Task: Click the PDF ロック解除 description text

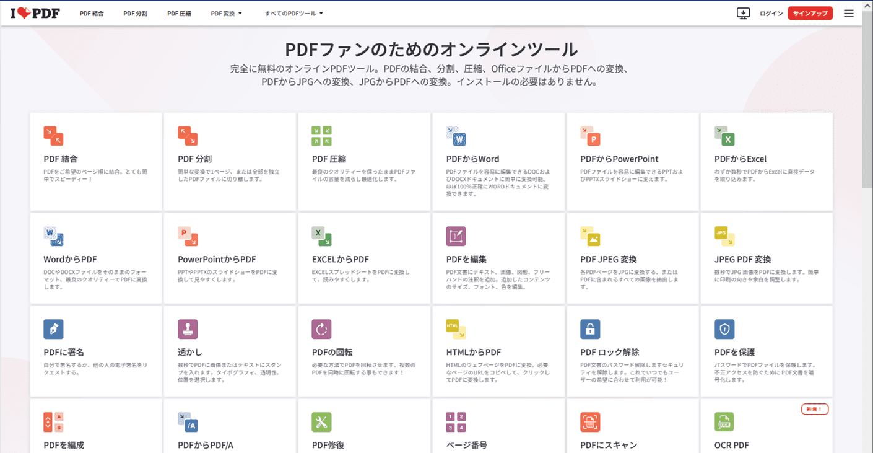Action: tap(632, 372)
